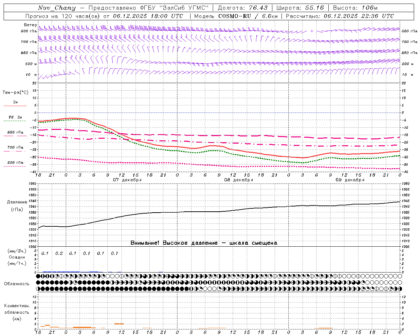Select the "Высота: 106м" header value

click(x=355, y=8)
